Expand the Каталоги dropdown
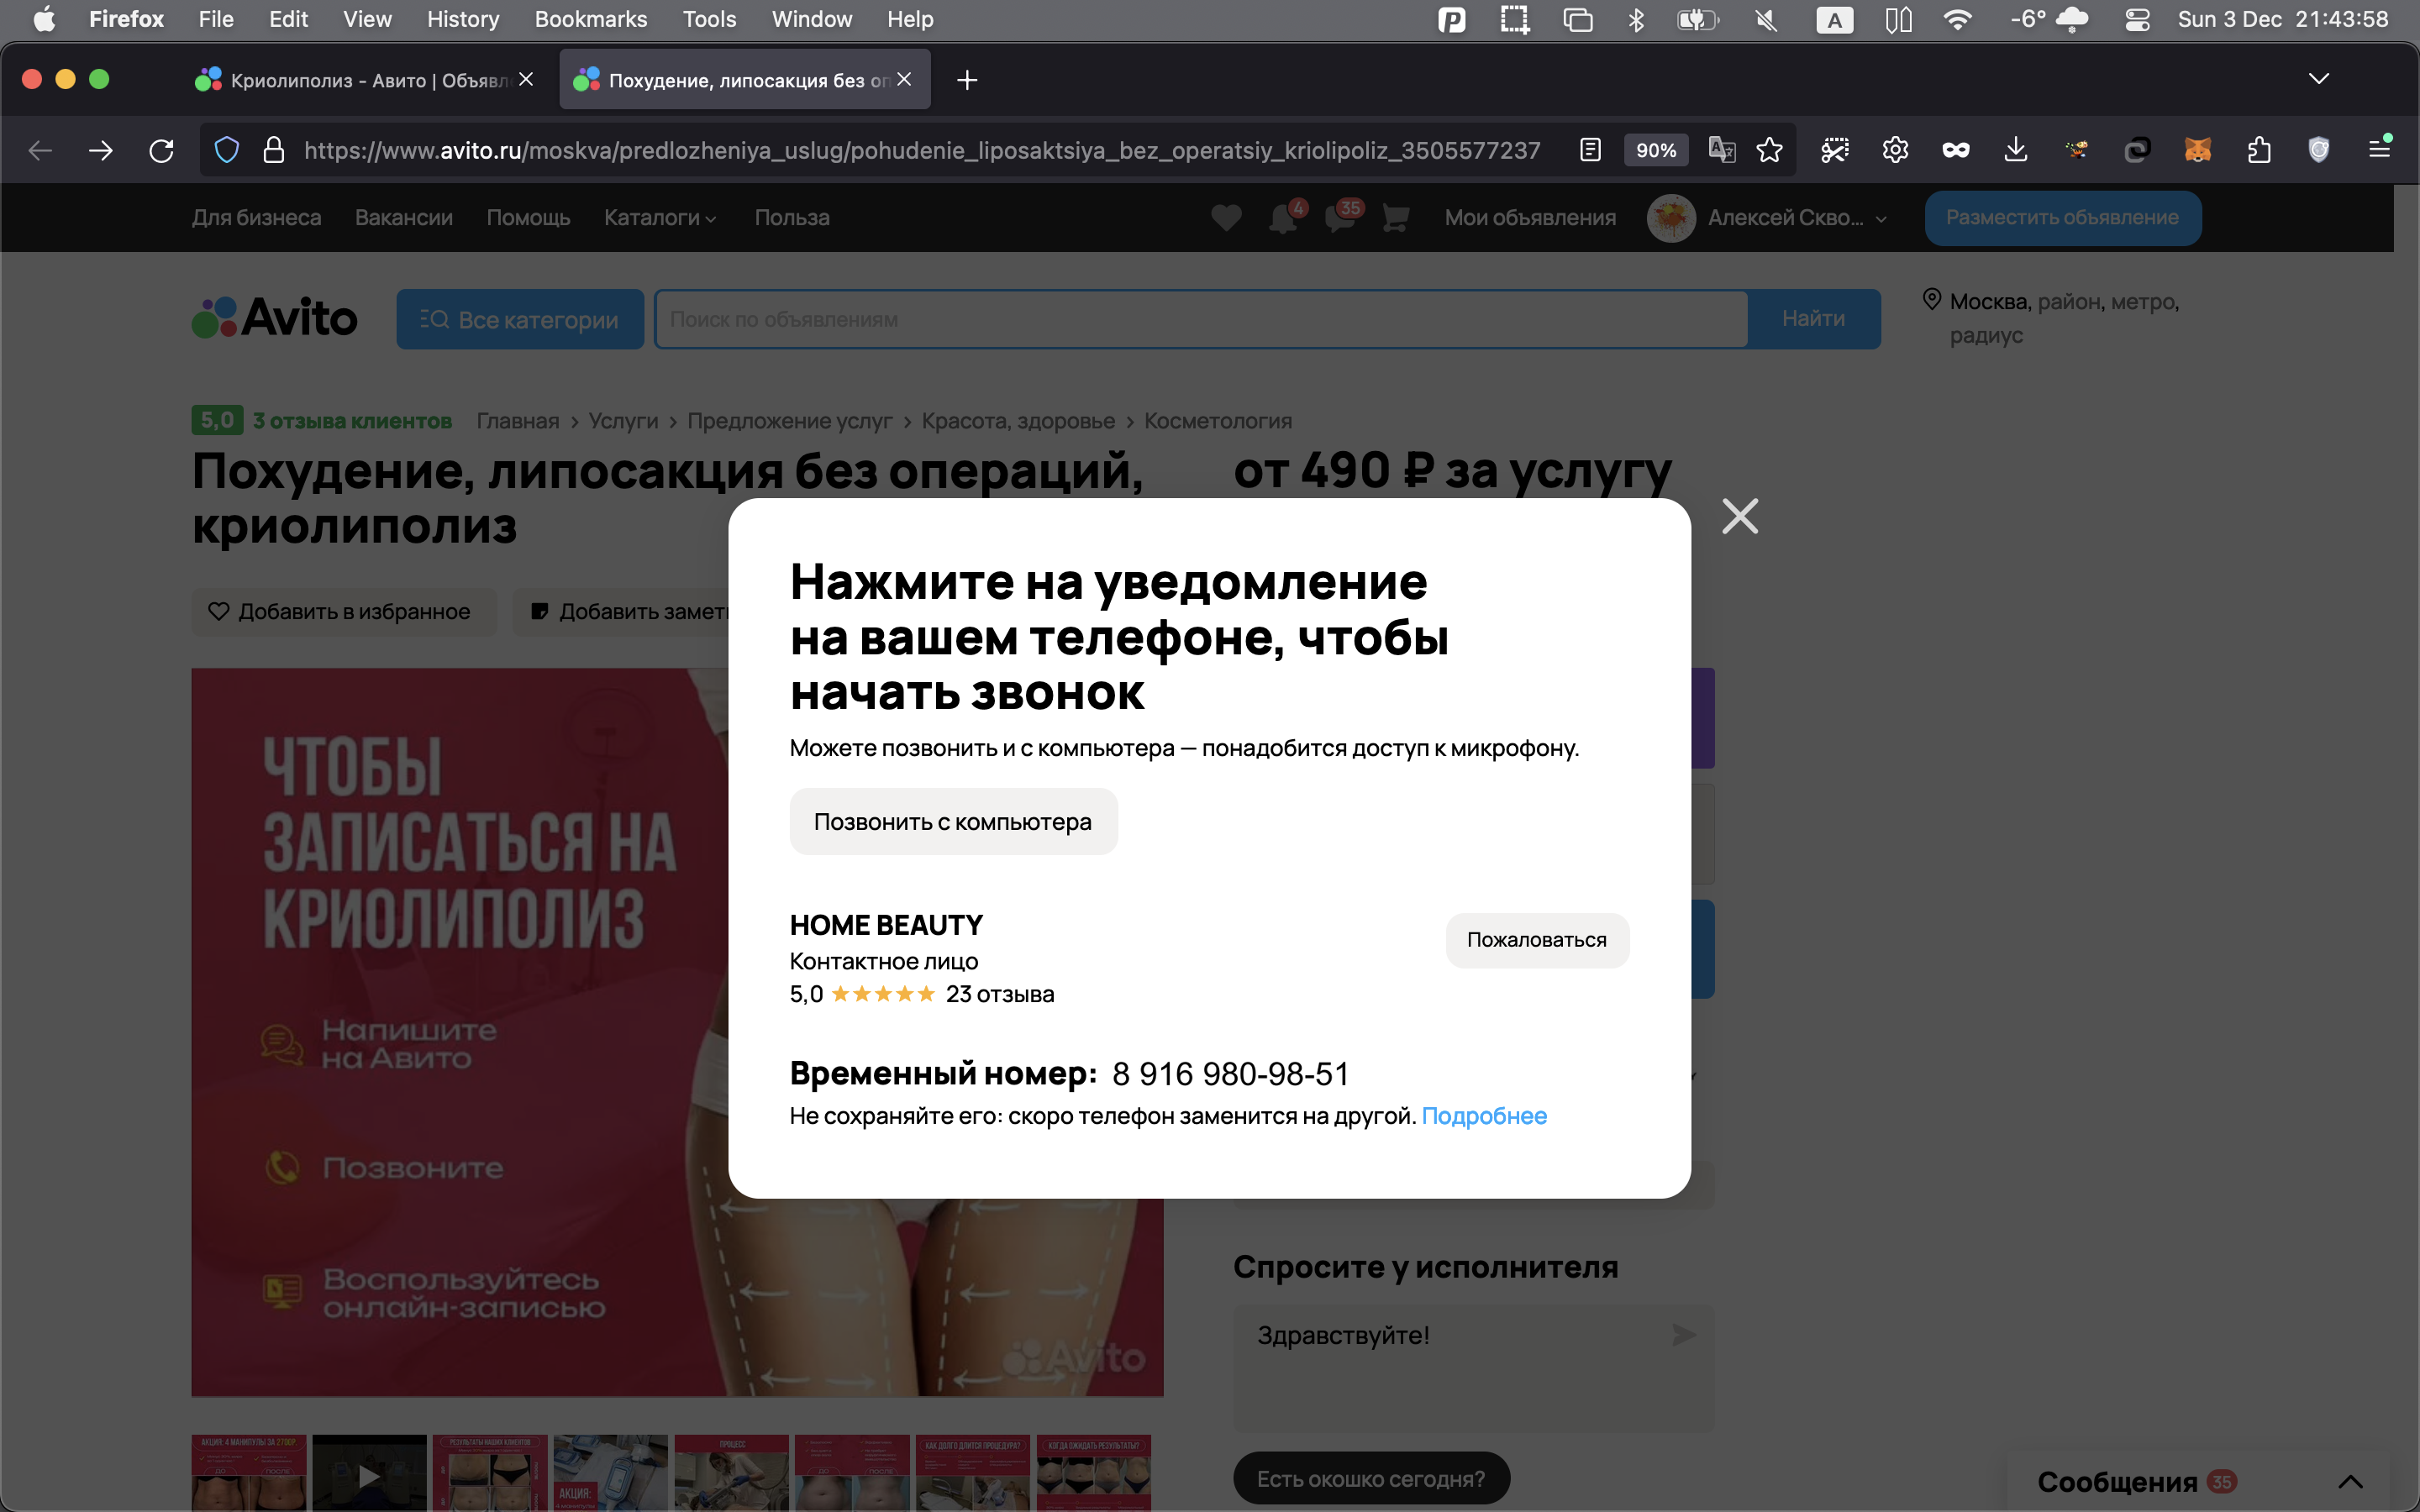 (660, 217)
